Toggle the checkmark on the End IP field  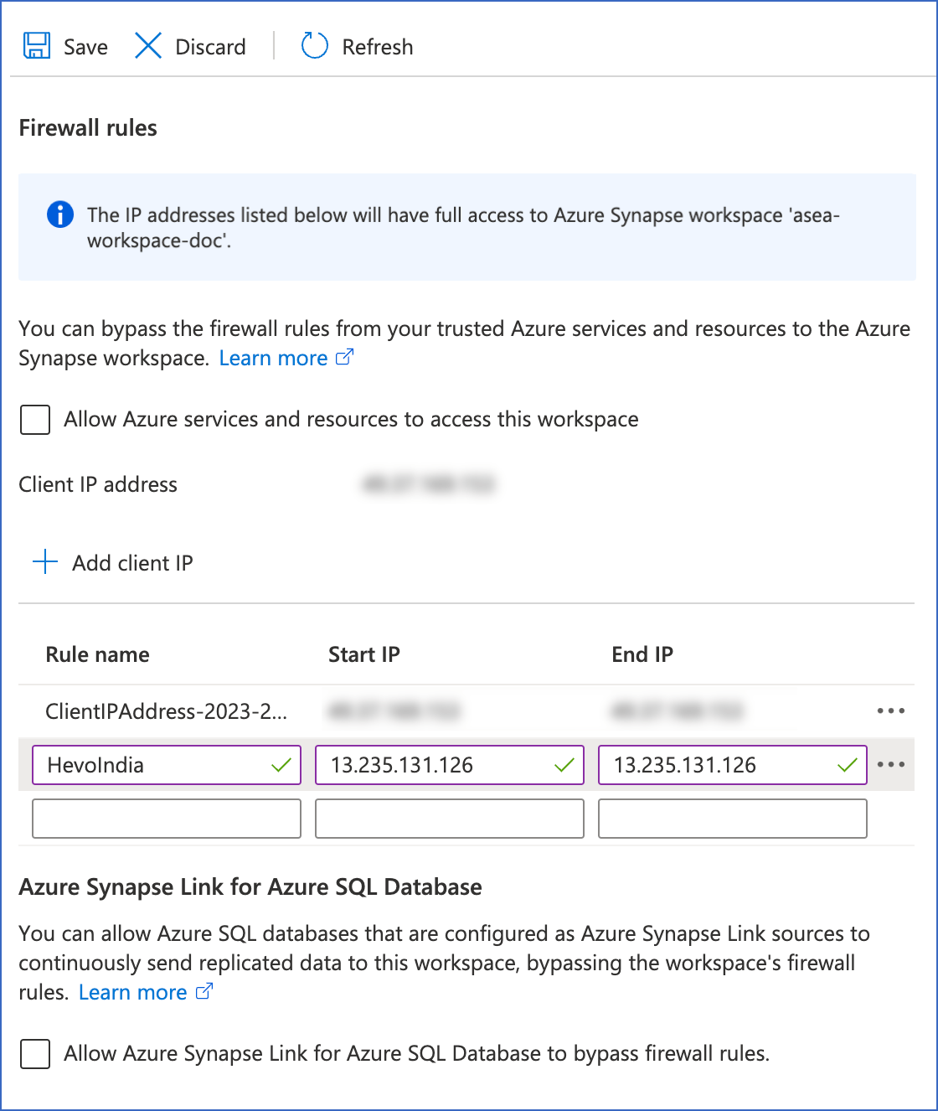pyautogui.click(x=846, y=764)
